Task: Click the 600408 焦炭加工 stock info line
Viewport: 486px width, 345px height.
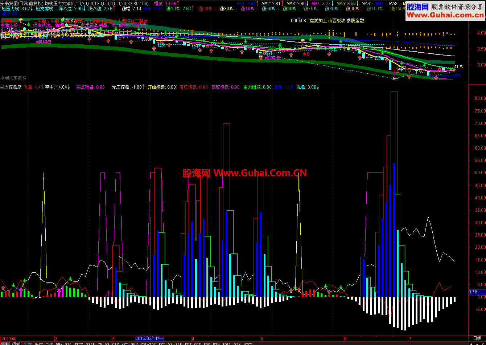Action: pos(327,21)
